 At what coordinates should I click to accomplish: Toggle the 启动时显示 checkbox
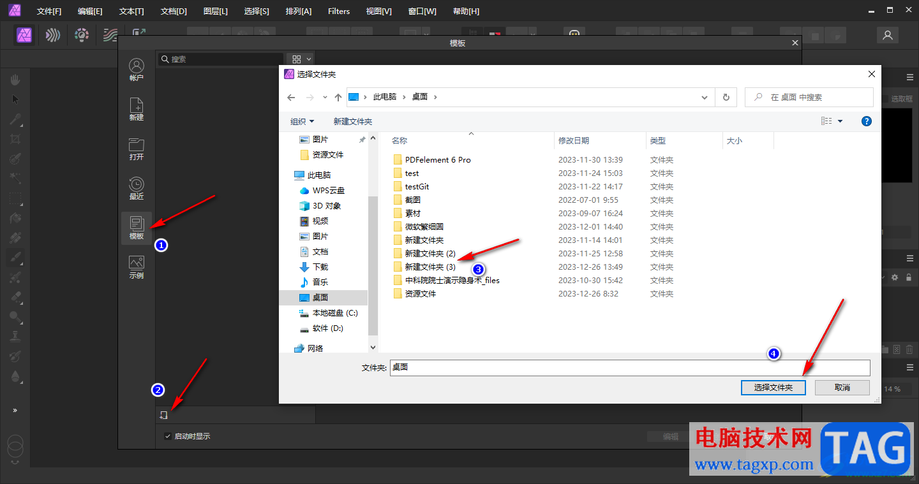tap(167, 436)
